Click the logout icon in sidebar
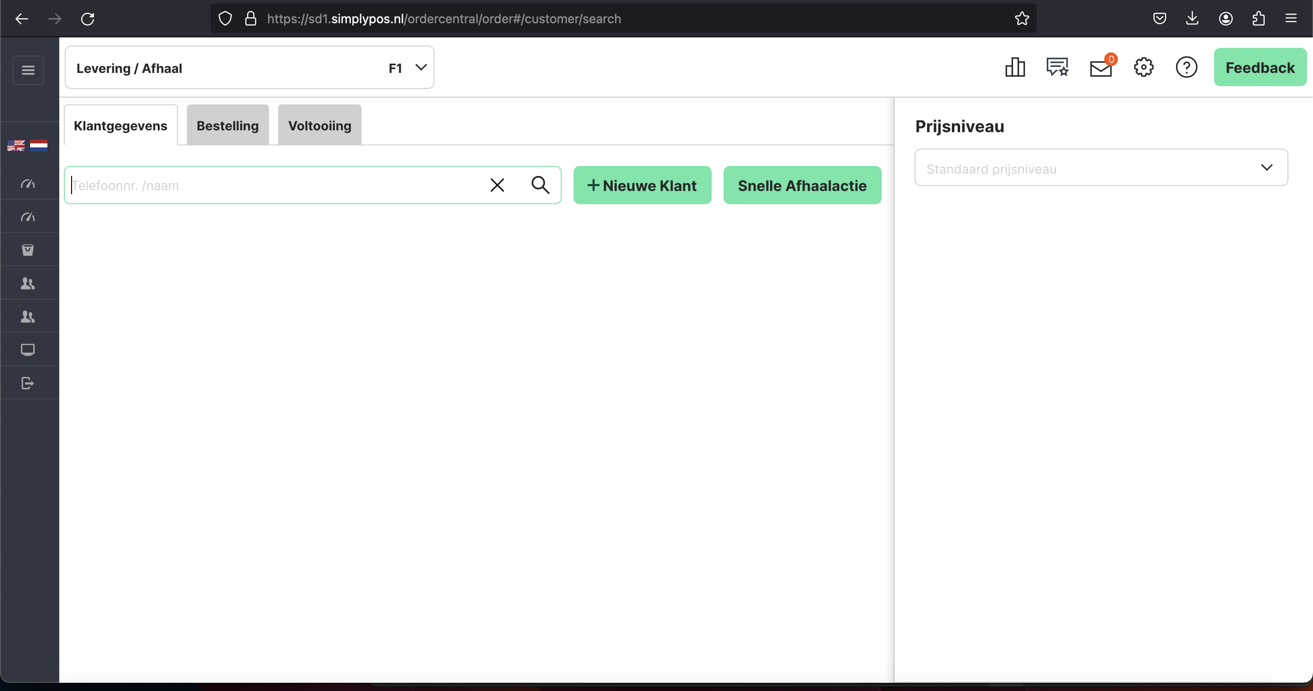The width and height of the screenshot is (1313, 691). coord(28,383)
